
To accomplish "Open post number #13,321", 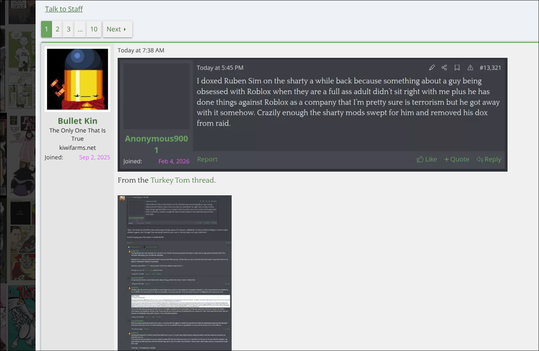I will pos(490,67).
